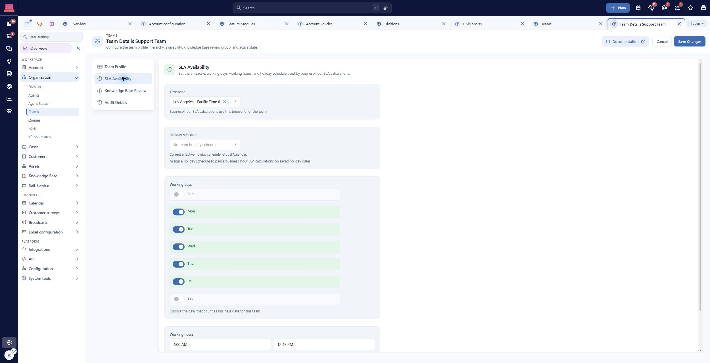Image resolution: width=710 pixels, height=363 pixels.
Task: Collapse the Organization section
Action: 50,77
